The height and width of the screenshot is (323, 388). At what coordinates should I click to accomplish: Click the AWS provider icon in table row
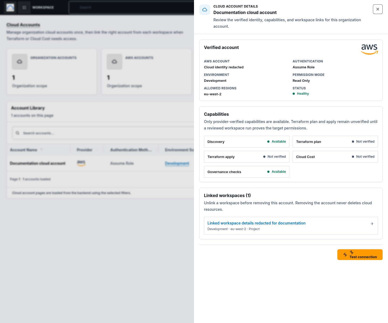[81, 163]
